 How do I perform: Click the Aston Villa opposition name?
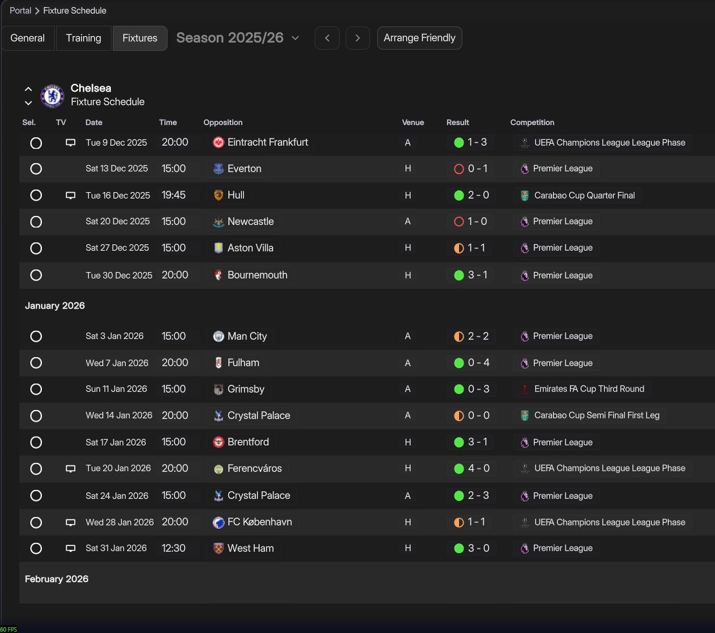point(250,248)
